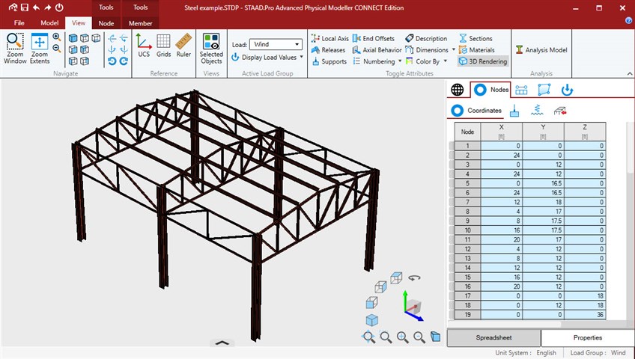Click the Properties button
635x359 pixels.
[x=588, y=337]
